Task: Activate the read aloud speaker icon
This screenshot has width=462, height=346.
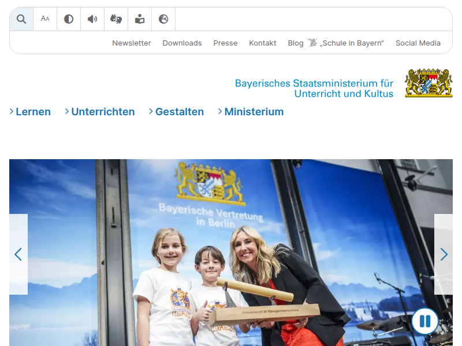Action: [92, 19]
